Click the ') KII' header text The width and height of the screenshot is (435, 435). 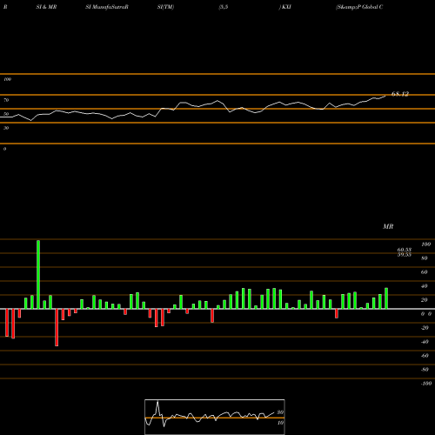[x=284, y=7]
